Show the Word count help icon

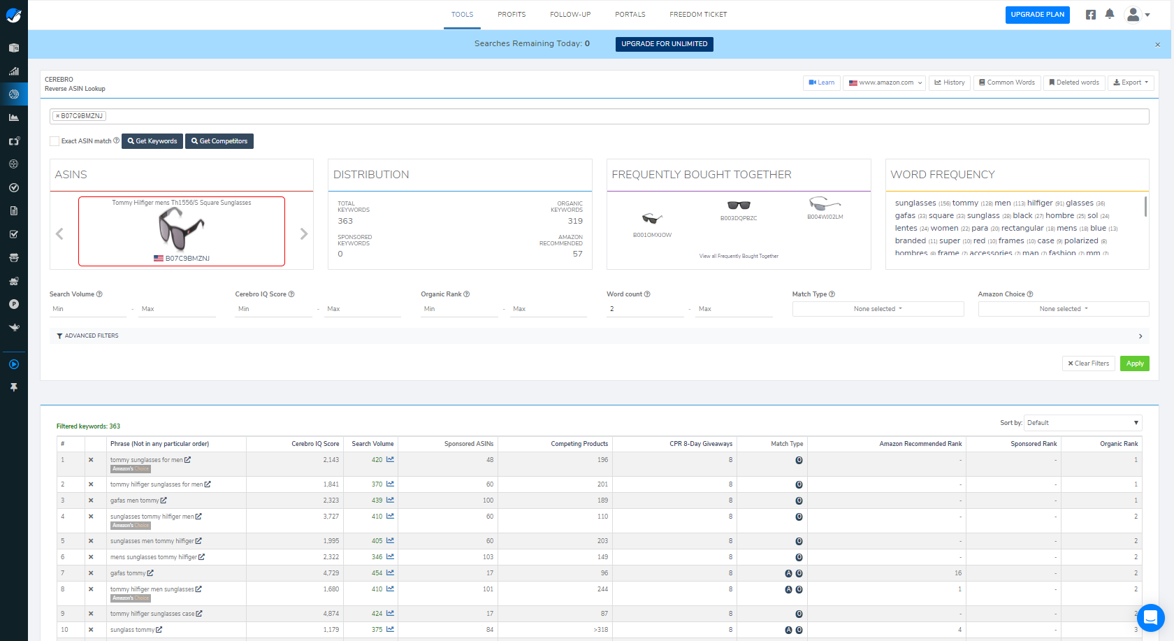point(647,294)
